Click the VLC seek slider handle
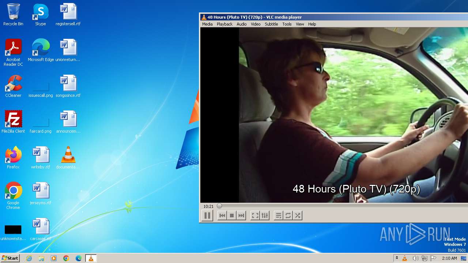 tap(219, 206)
